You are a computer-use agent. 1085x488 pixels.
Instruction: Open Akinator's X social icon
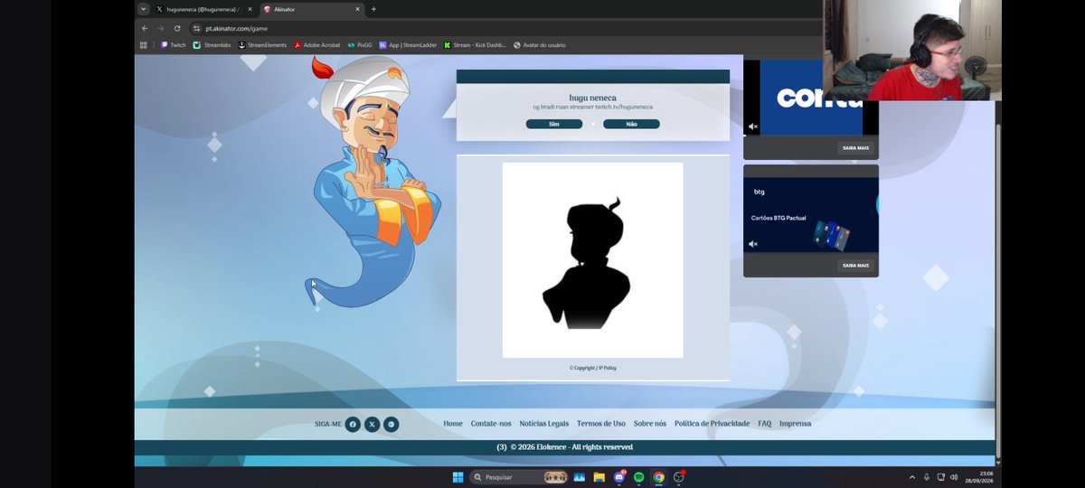click(372, 424)
